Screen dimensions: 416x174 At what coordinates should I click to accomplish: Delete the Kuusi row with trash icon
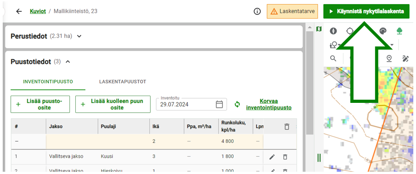coord(285,157)
